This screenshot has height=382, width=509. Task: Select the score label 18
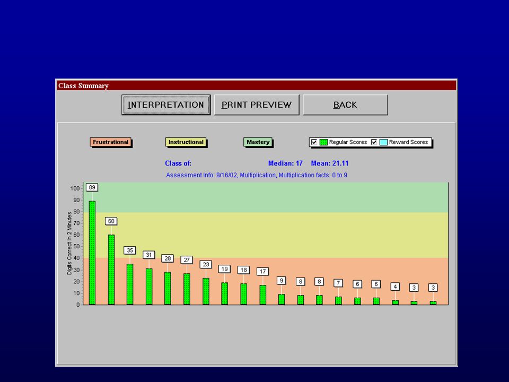(x=243, y=270)
